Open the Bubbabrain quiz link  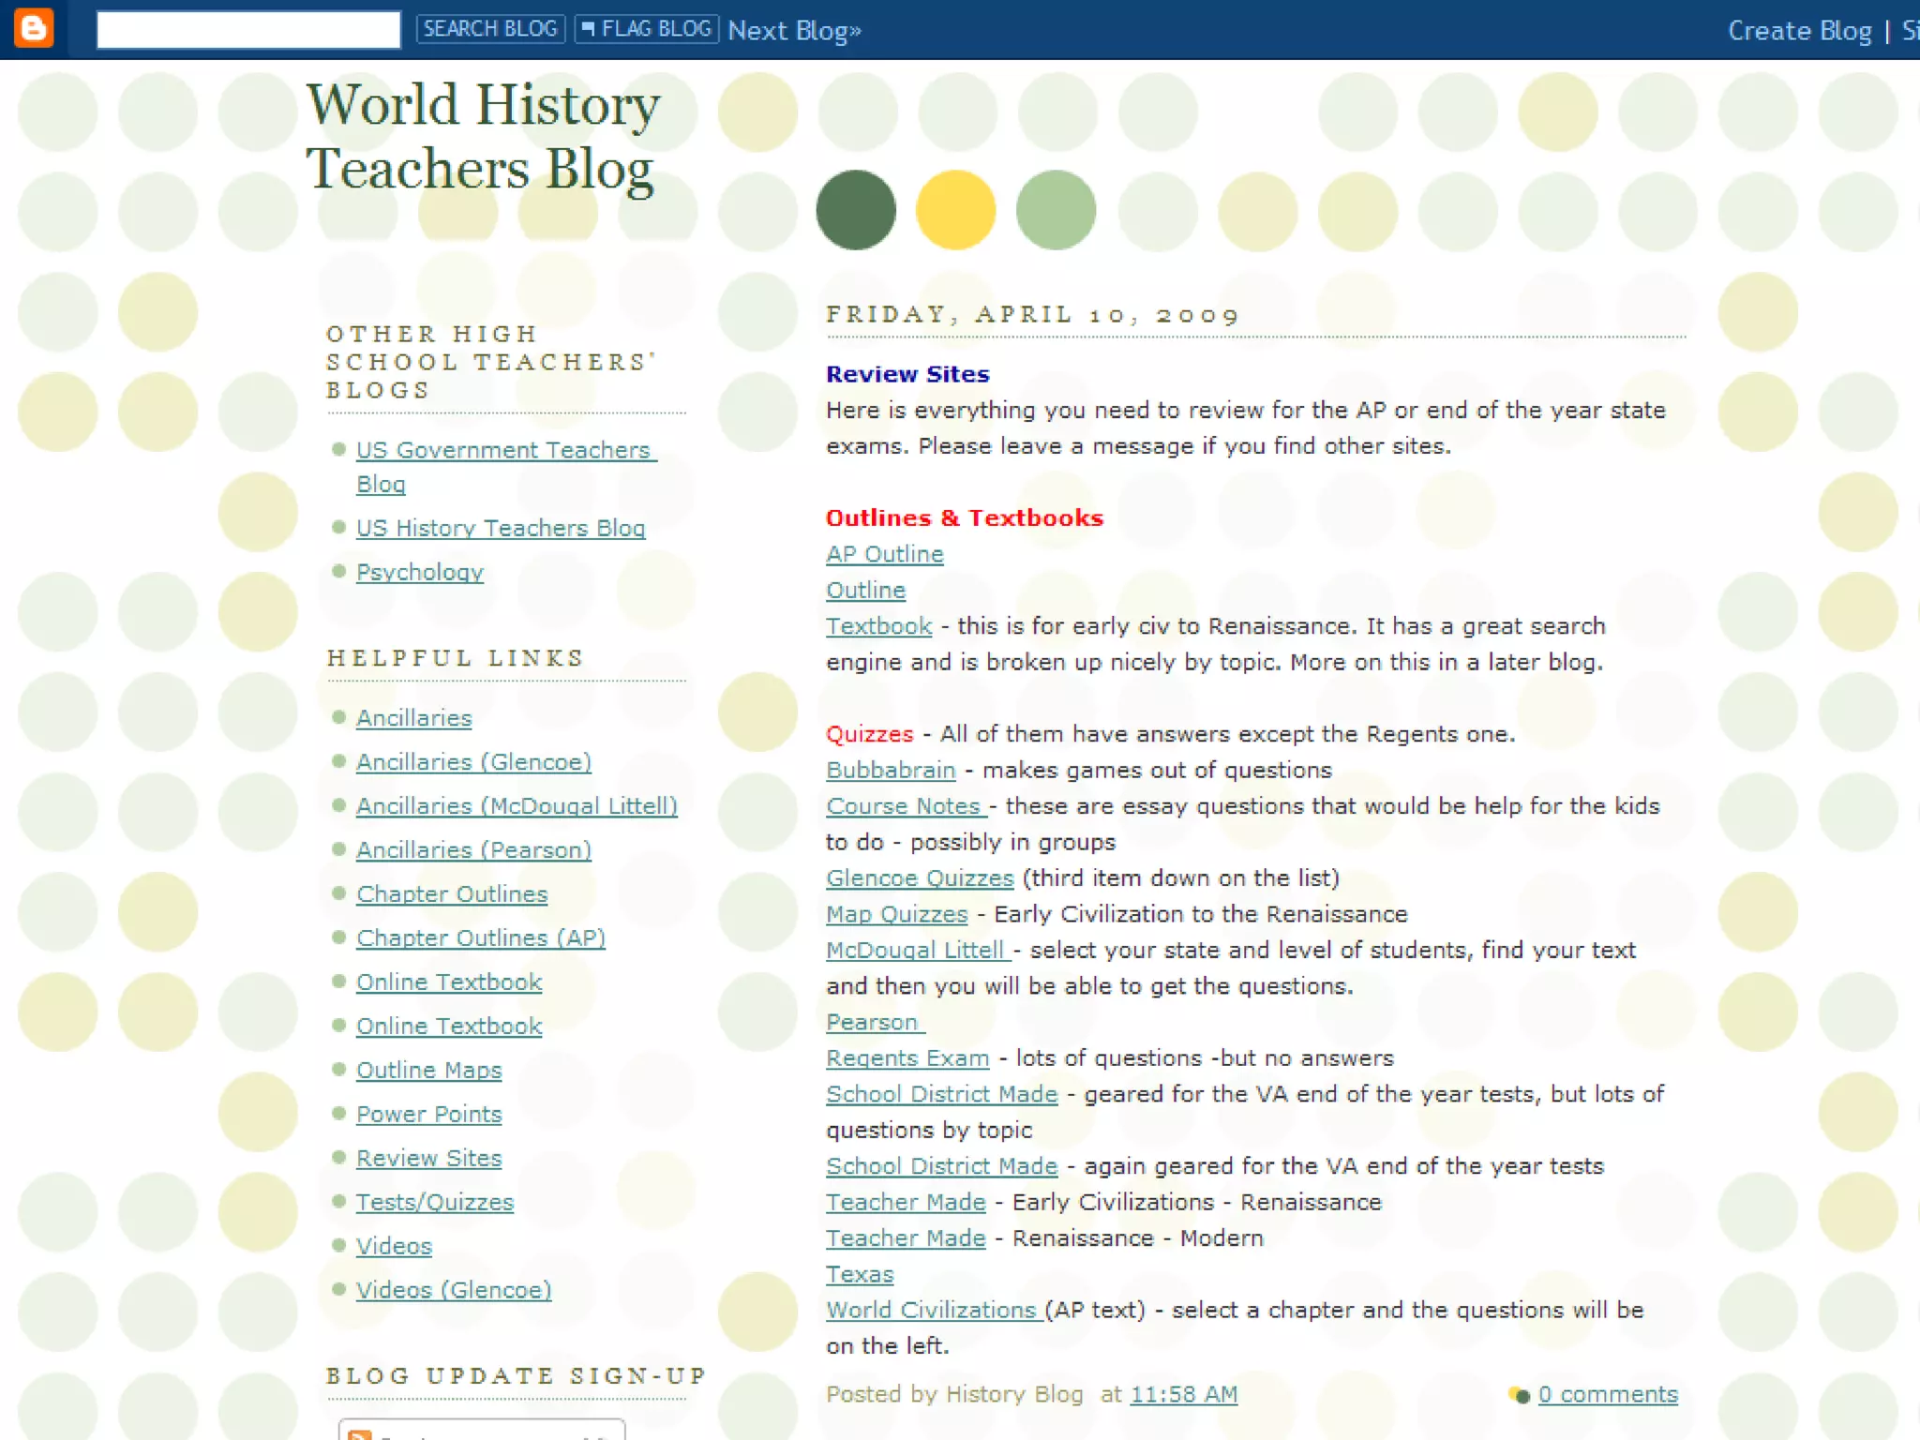tap(891, 771)
